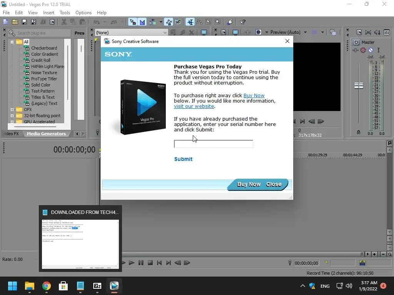Click Go to End in transport bar

(169, 263)
